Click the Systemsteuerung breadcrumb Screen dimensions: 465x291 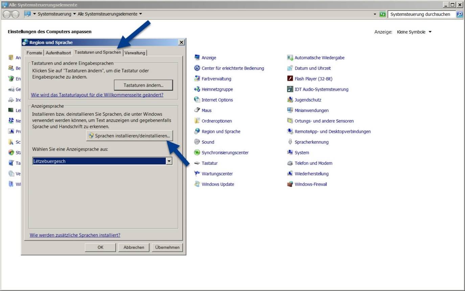pyautogui.click(x=54, y=14)
